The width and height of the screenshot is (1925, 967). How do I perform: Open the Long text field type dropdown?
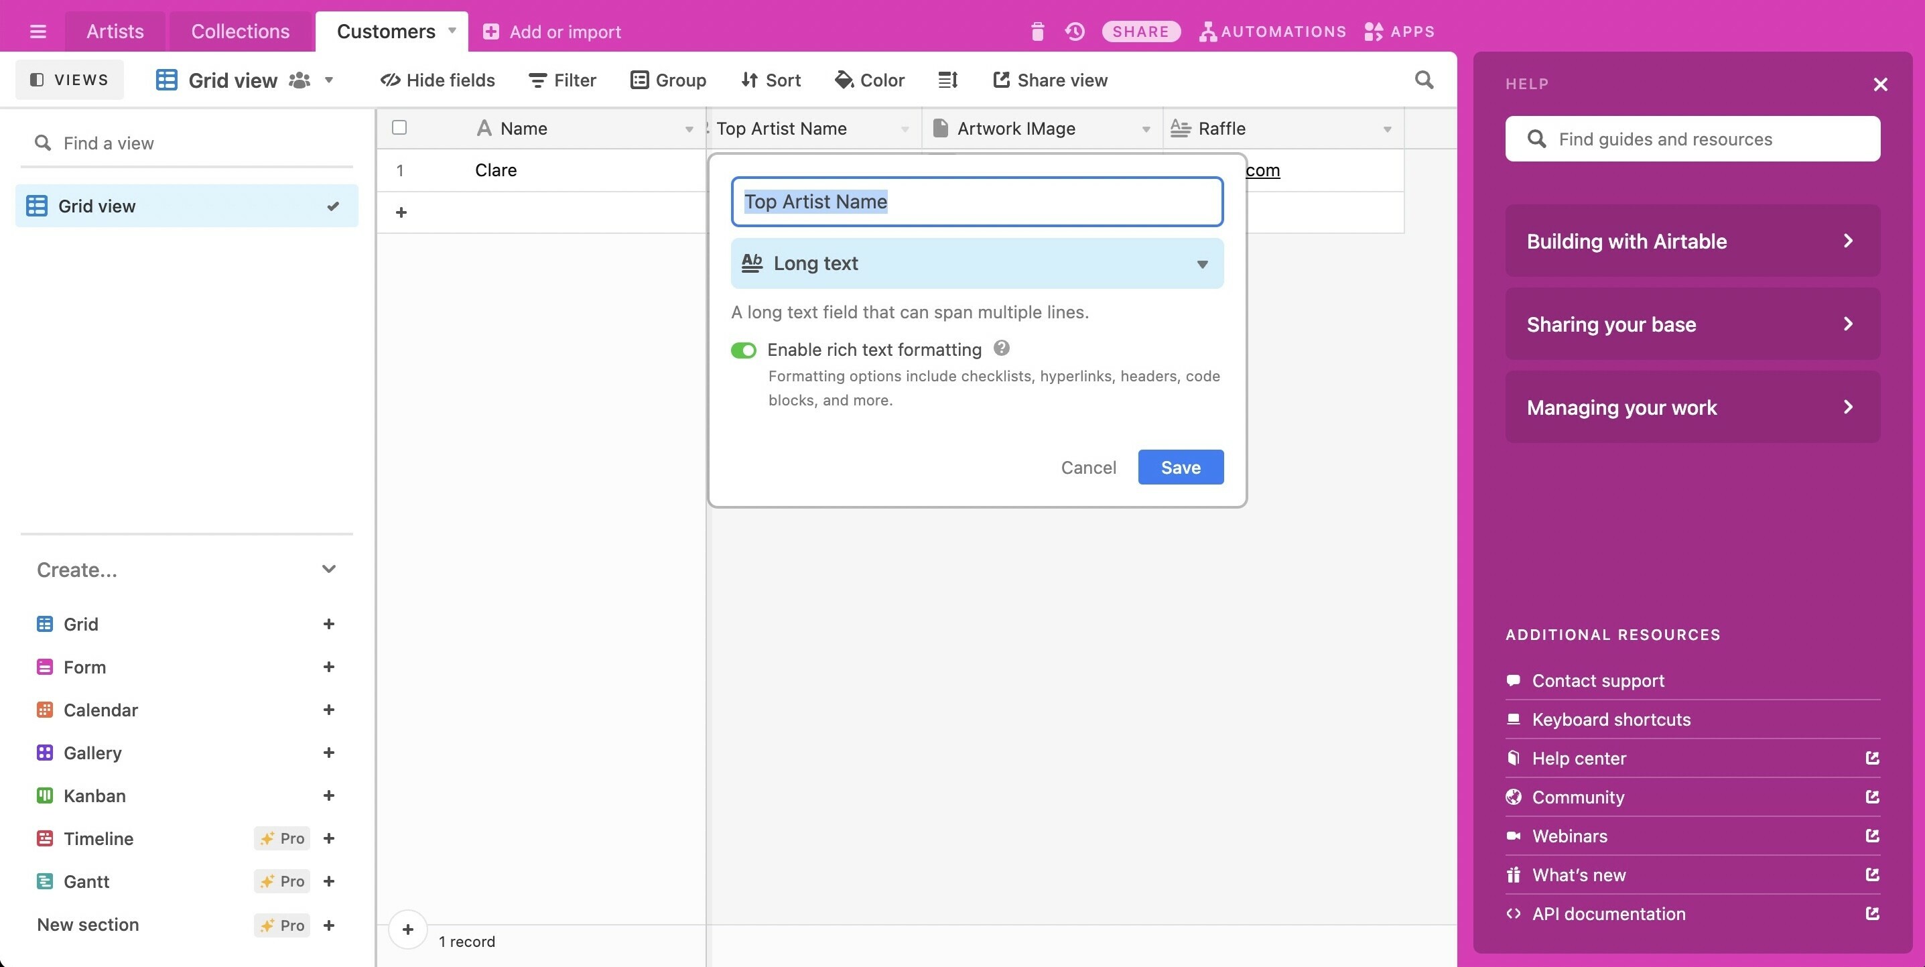tap(977, 263)
